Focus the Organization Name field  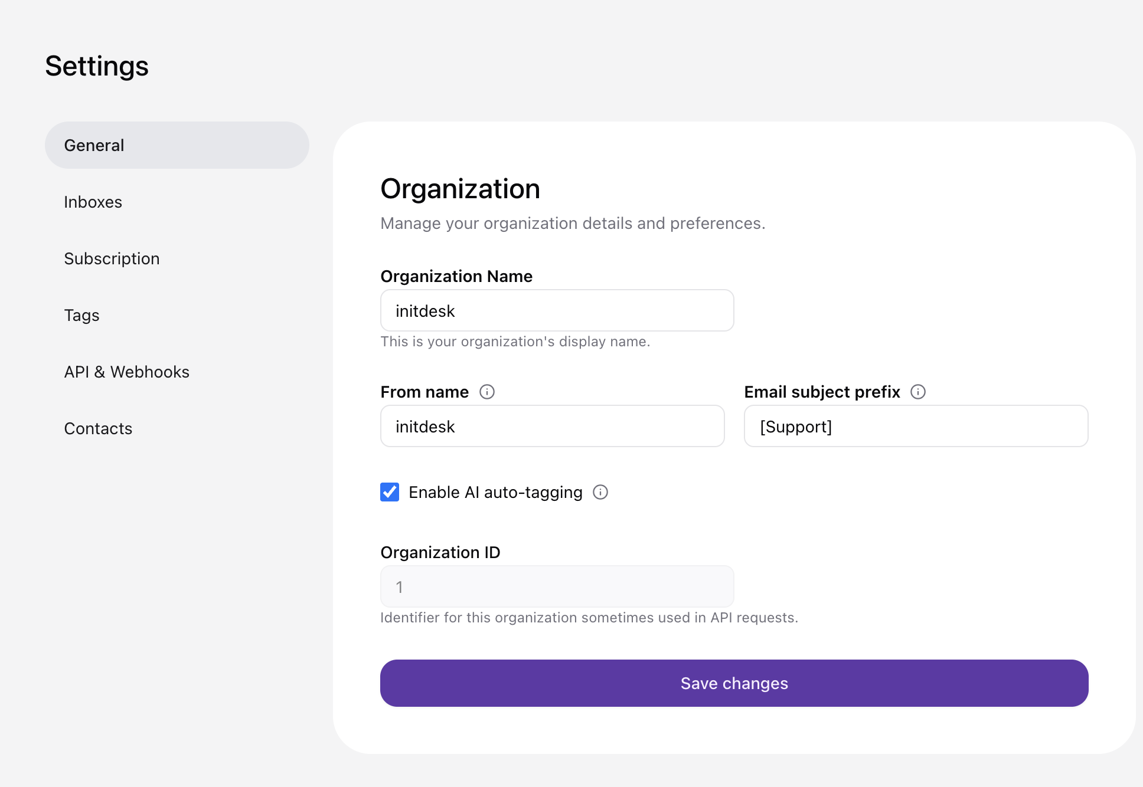click(x=556, y=310)
